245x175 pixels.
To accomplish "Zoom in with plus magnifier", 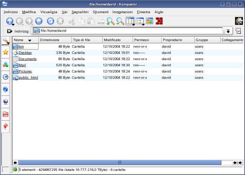I will point(110,21).
